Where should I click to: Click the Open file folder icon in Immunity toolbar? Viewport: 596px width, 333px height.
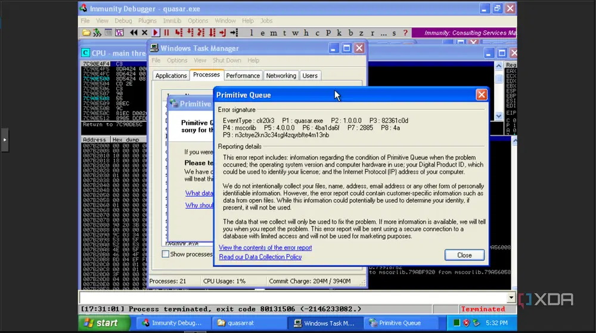point(86,33)
